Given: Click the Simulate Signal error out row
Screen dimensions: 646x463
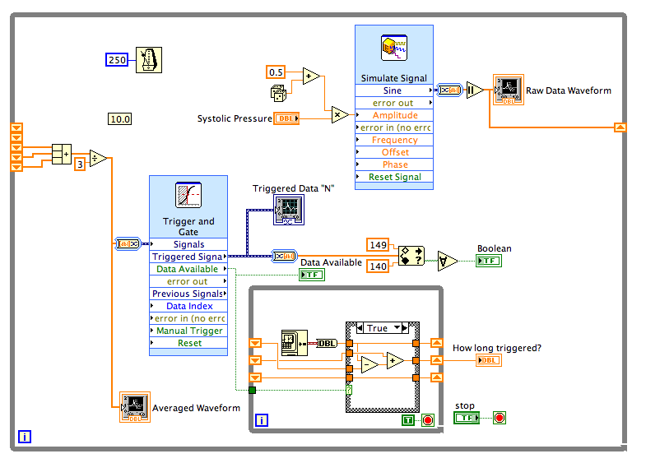Looking at the screenshot, I should [x=394, y=103].
